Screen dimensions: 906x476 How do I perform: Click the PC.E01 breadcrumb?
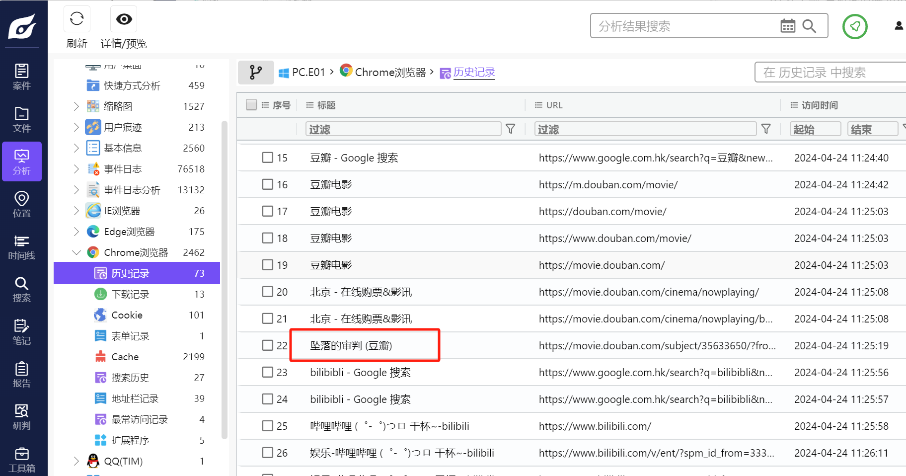(x=308, y=73)
